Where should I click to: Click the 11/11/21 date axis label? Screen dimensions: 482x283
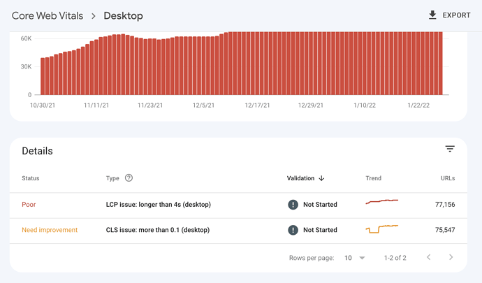click(x=96, y=106)
